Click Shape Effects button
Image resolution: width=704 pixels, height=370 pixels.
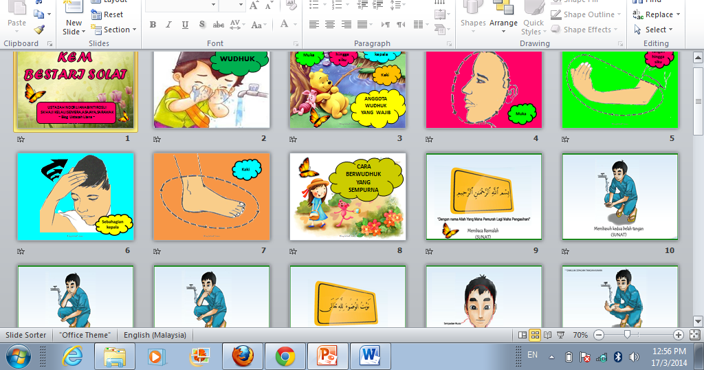coord(584,30)
